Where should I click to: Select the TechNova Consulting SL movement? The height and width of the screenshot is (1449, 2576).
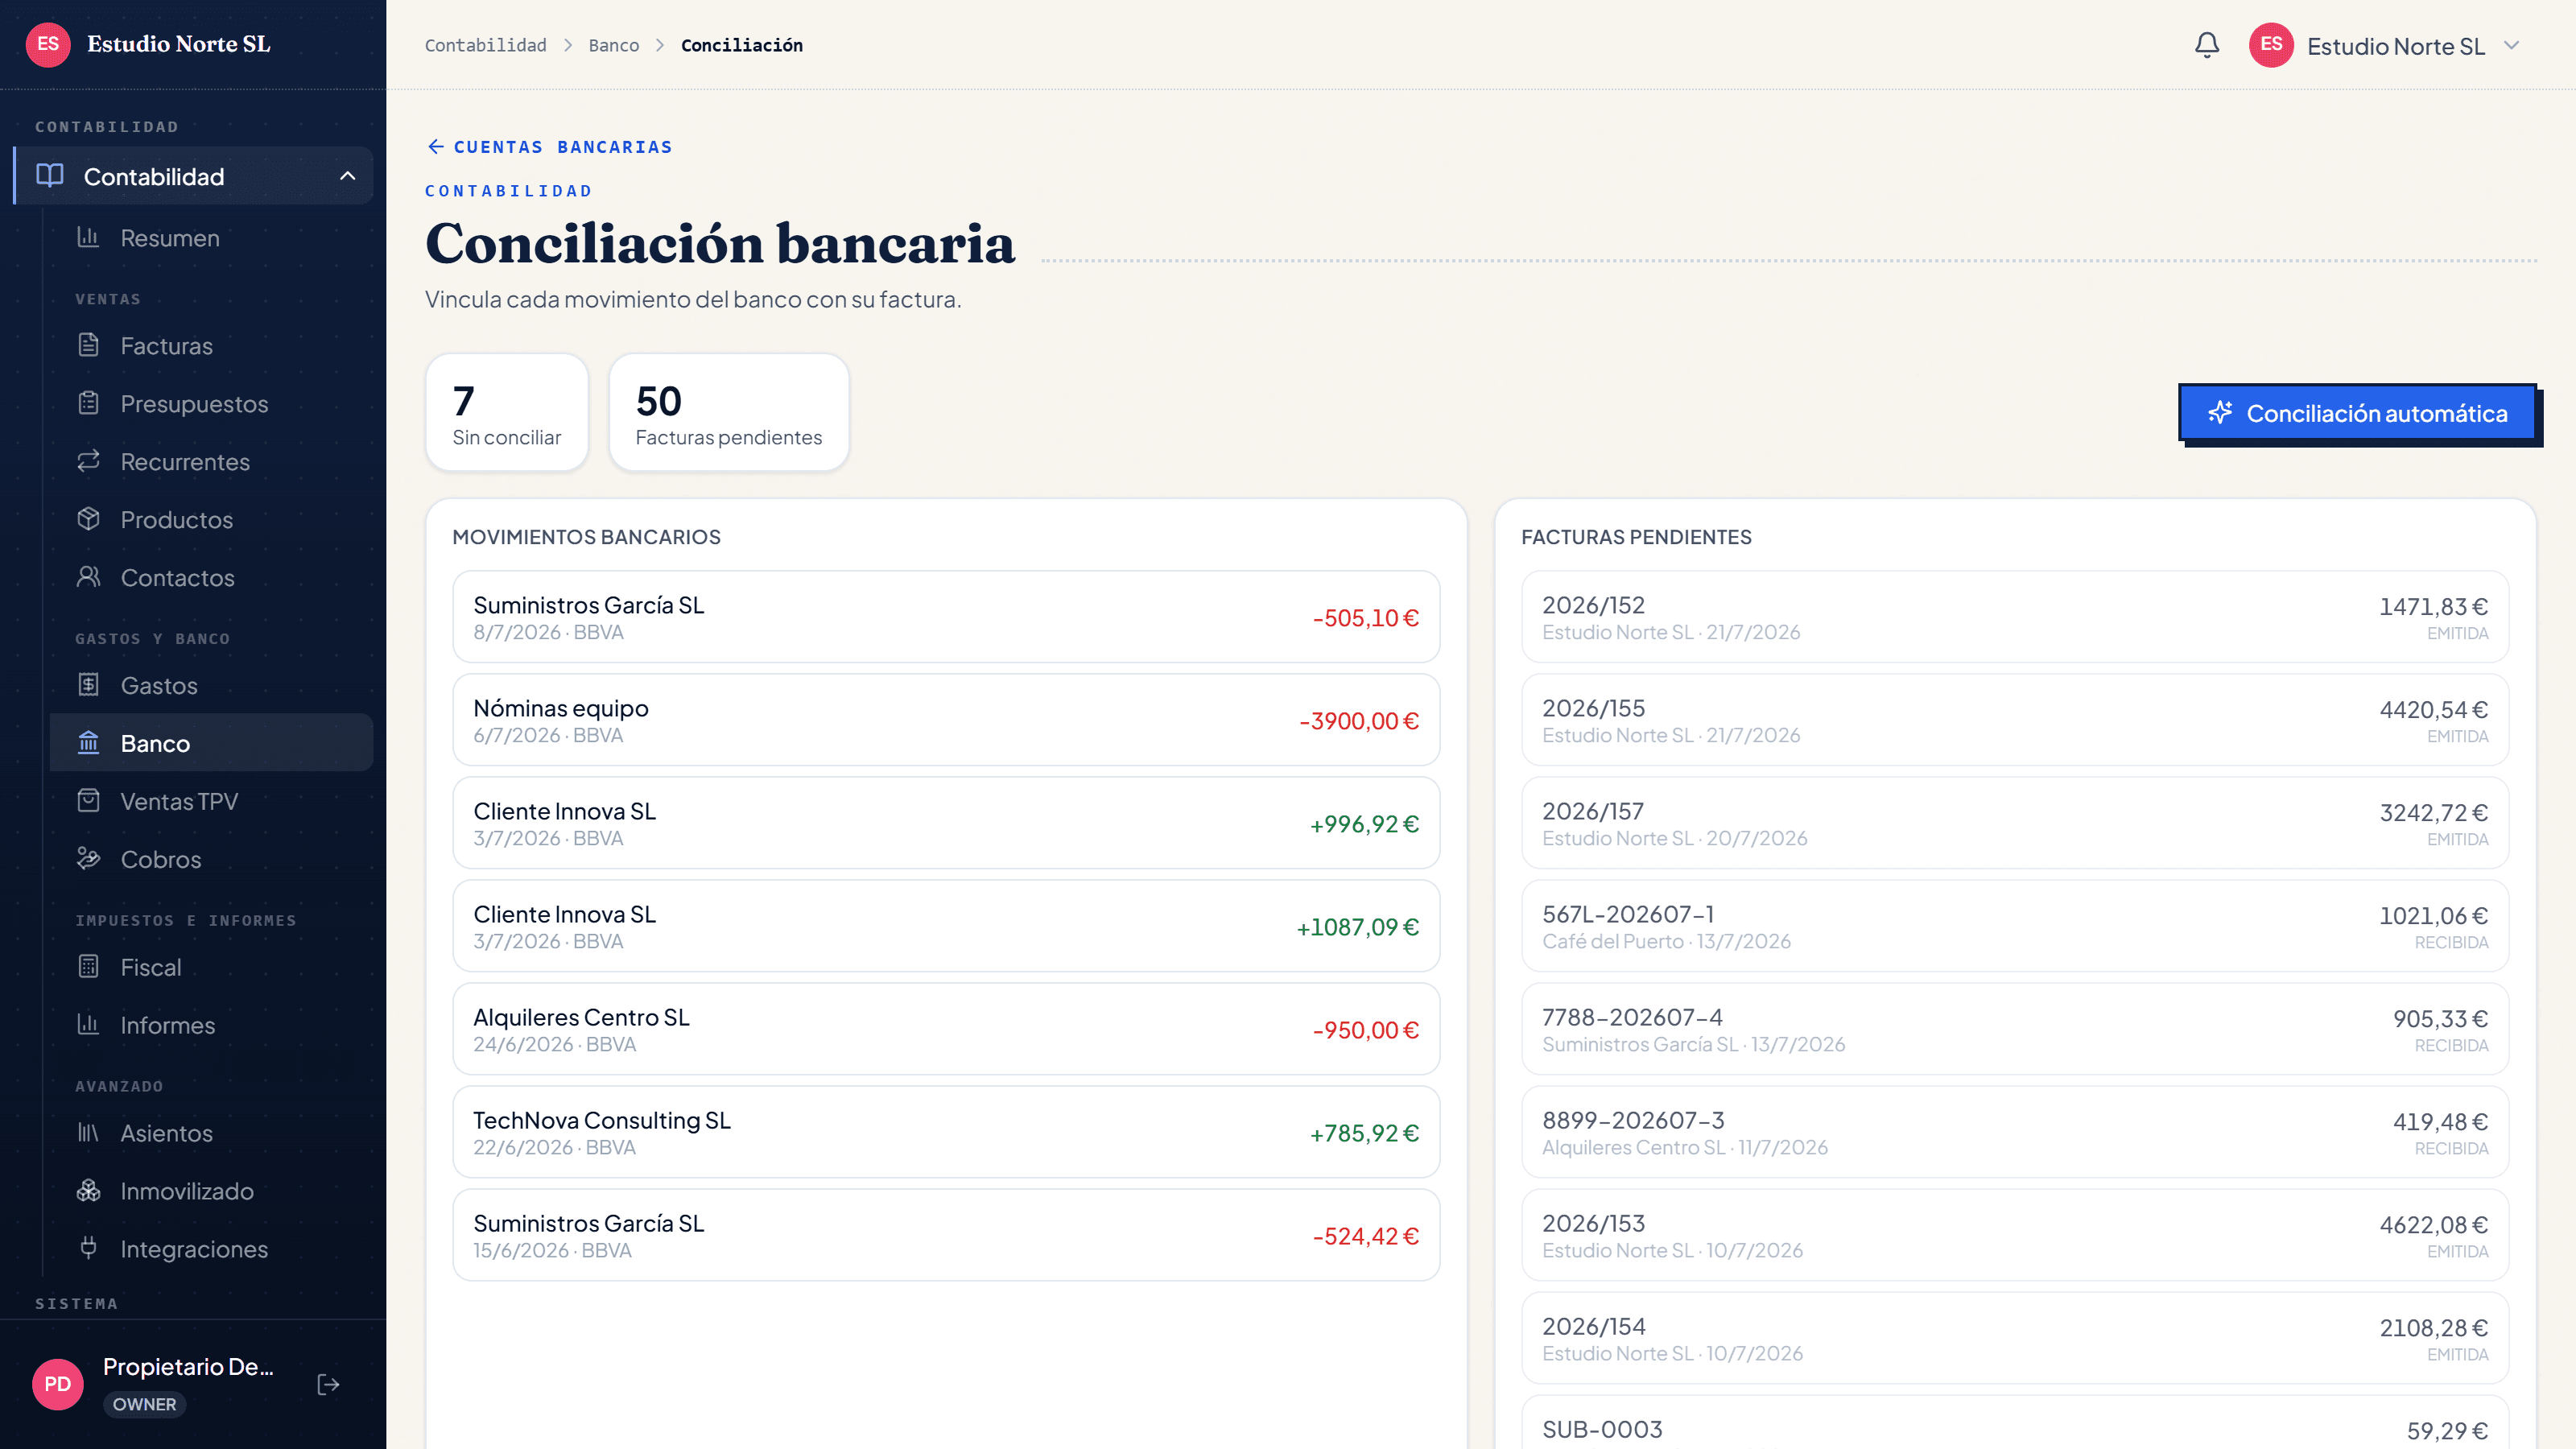tap(946, 1132)
